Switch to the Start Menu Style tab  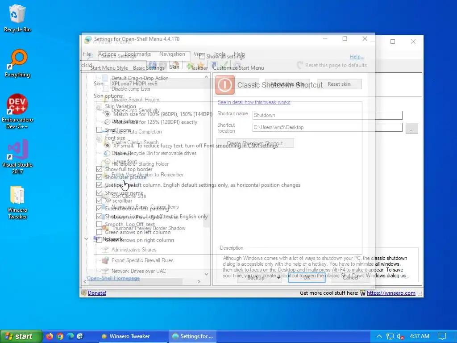point(109,68)
